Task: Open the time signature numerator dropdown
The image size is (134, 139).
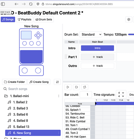Action: pyautogui.click(x=121, y=93)
